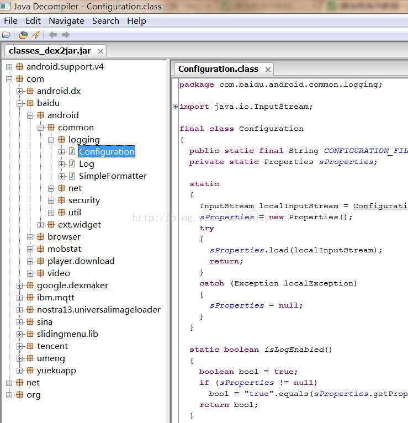The image size is (408, 423).
Task: Open the File menu
Action: [x=11, y=21]
